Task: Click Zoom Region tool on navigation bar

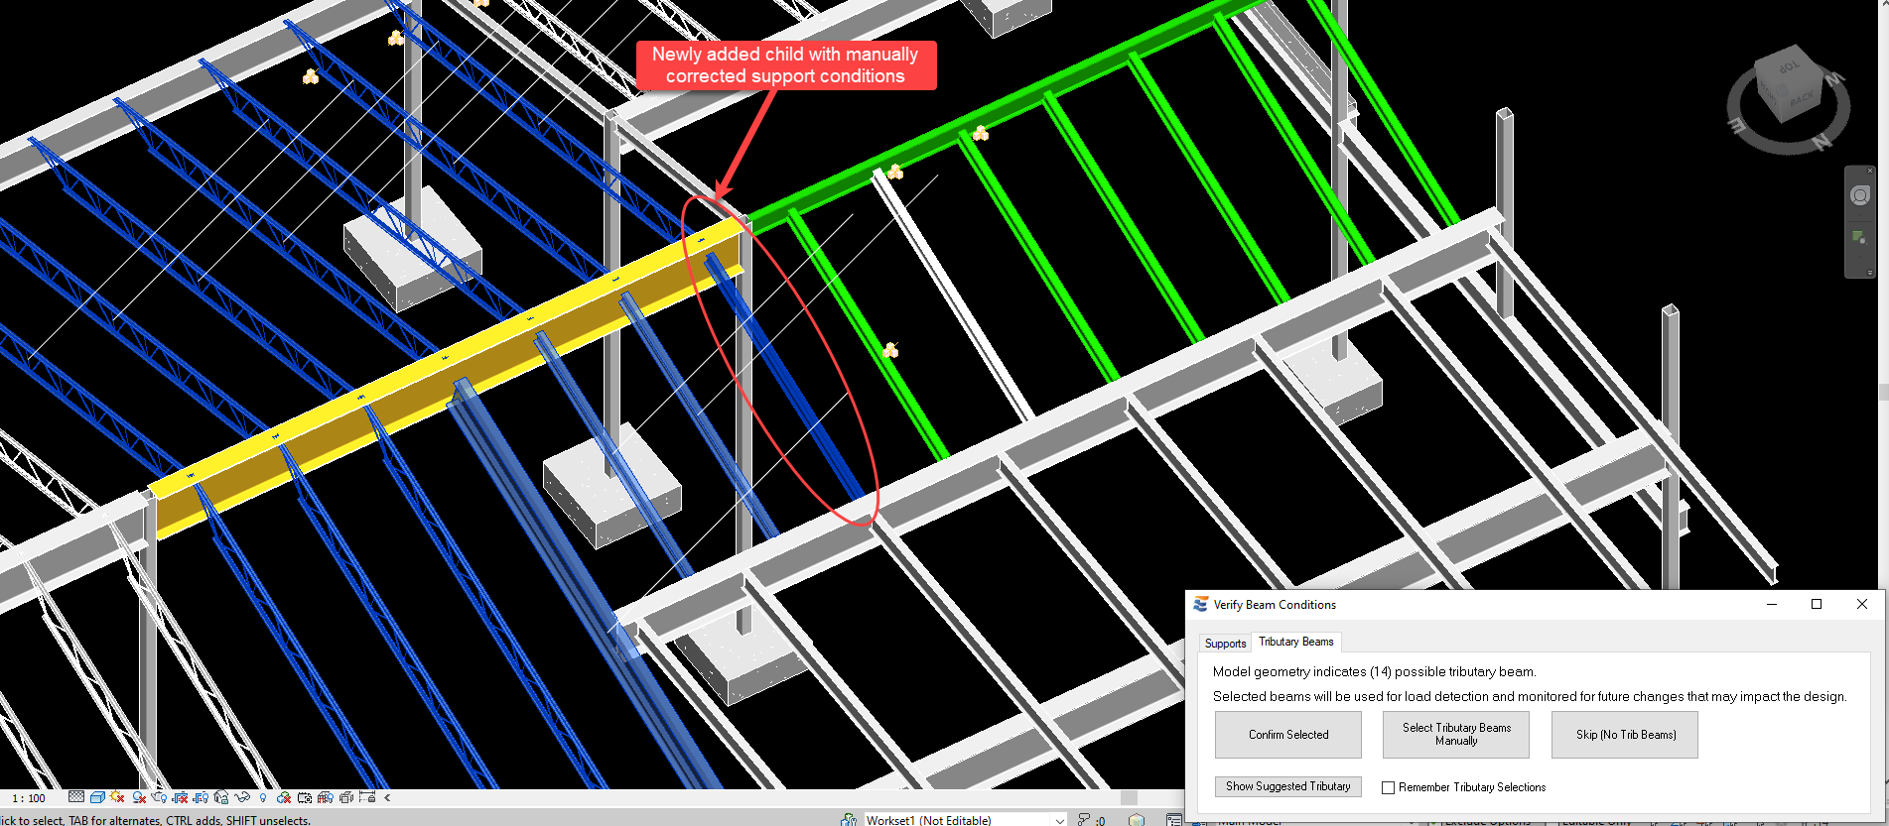Action: click(1858, 237)
